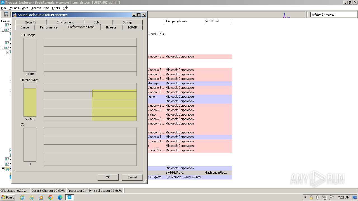Open Internet Explorer from the taskbar
This screenshot has width=358, height=201.
click(22, 197)
